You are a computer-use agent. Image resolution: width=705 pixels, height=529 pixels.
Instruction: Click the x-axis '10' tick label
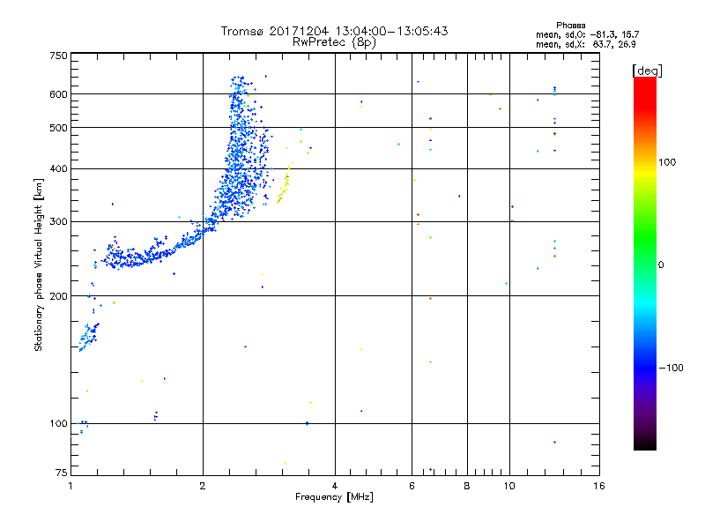click(x=509, y=486)
